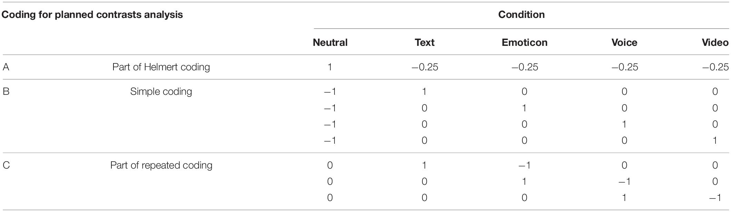
Task: Click the −0.25 value under Text
Action: 424,67
